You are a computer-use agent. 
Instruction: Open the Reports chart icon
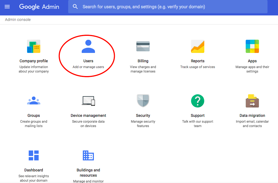(197, 46)
